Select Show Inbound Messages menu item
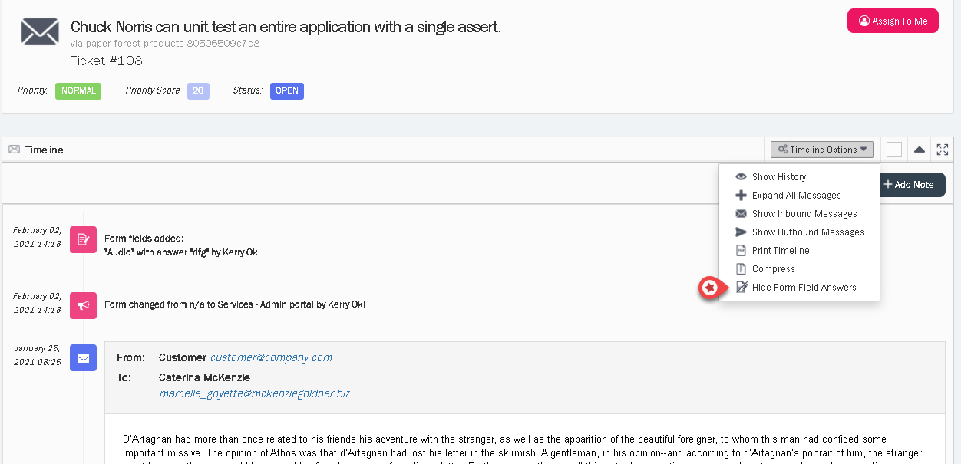 pyautogui.click(x=804, y=214)
